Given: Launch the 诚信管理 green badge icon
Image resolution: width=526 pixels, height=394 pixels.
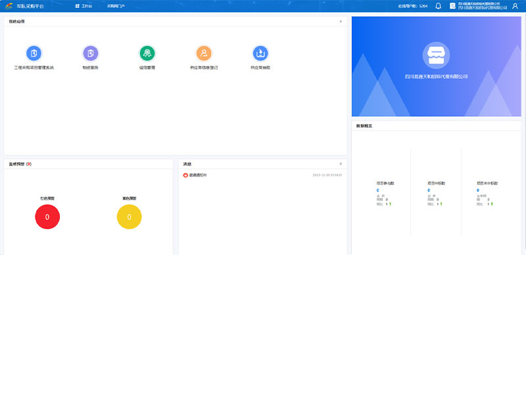Looking at the screenshot, I should 147,53.
